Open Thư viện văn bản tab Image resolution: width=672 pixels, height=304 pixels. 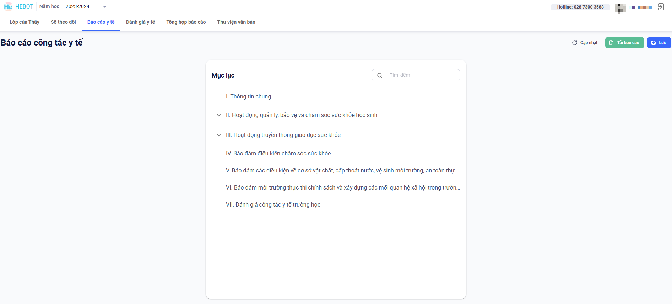[236, 22]
